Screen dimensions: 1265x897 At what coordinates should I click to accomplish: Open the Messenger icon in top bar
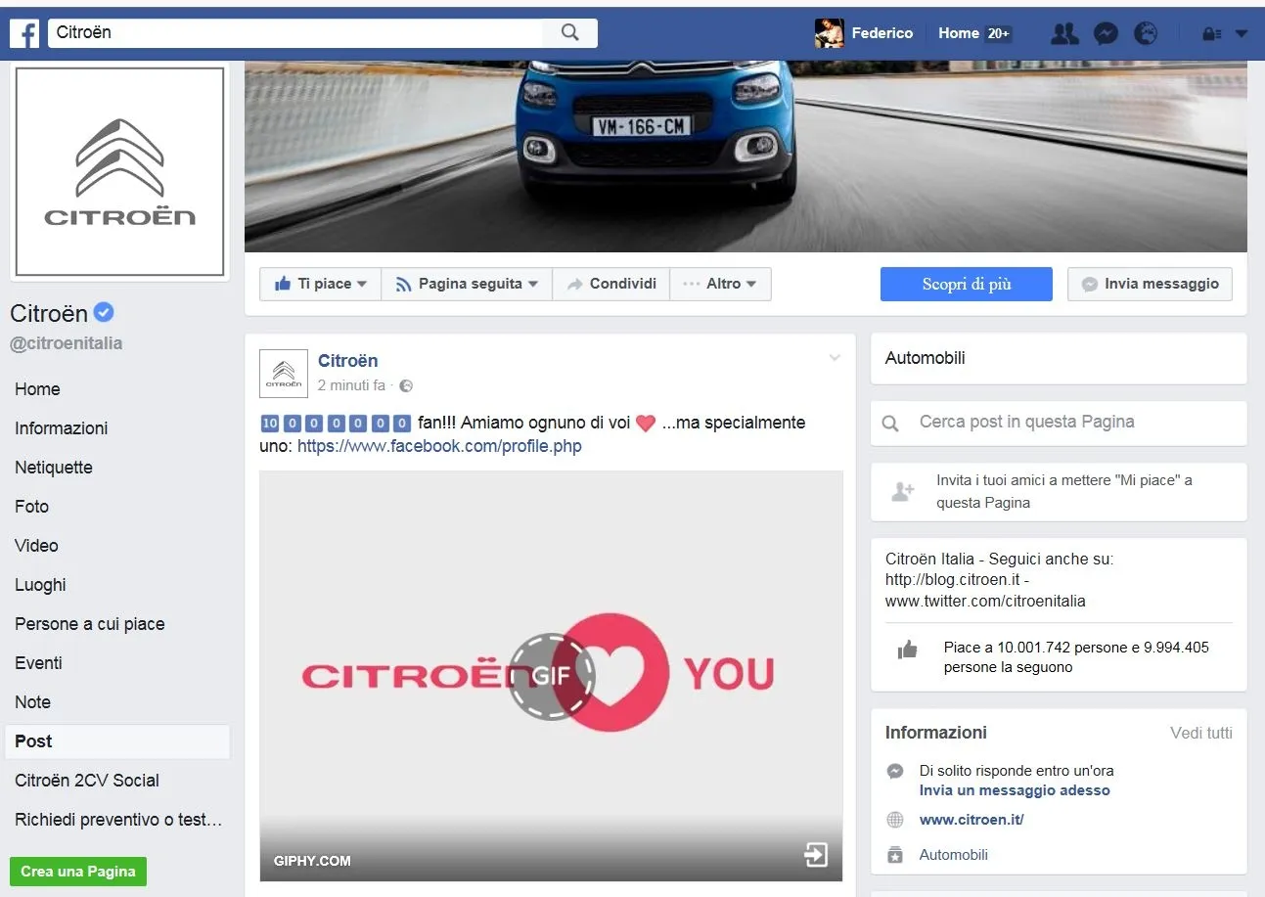tap(1106, 33)
